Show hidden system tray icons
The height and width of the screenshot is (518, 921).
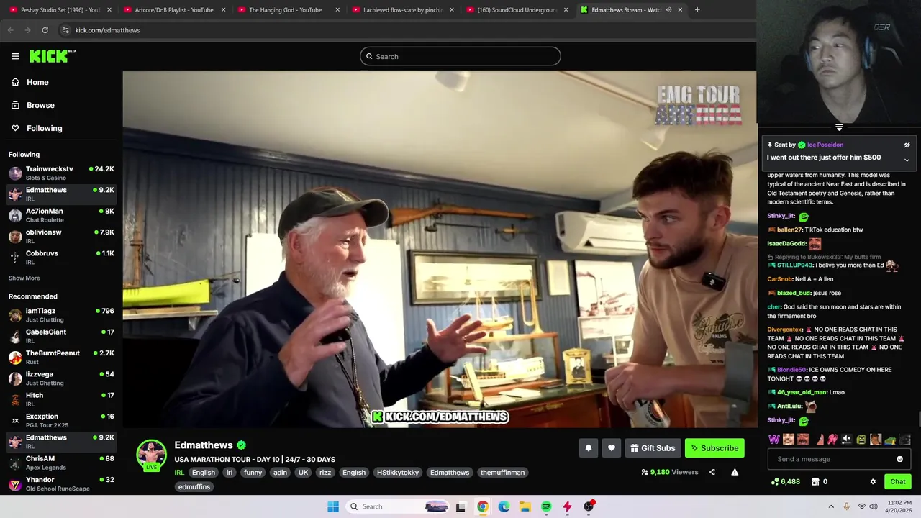(831, 506)
